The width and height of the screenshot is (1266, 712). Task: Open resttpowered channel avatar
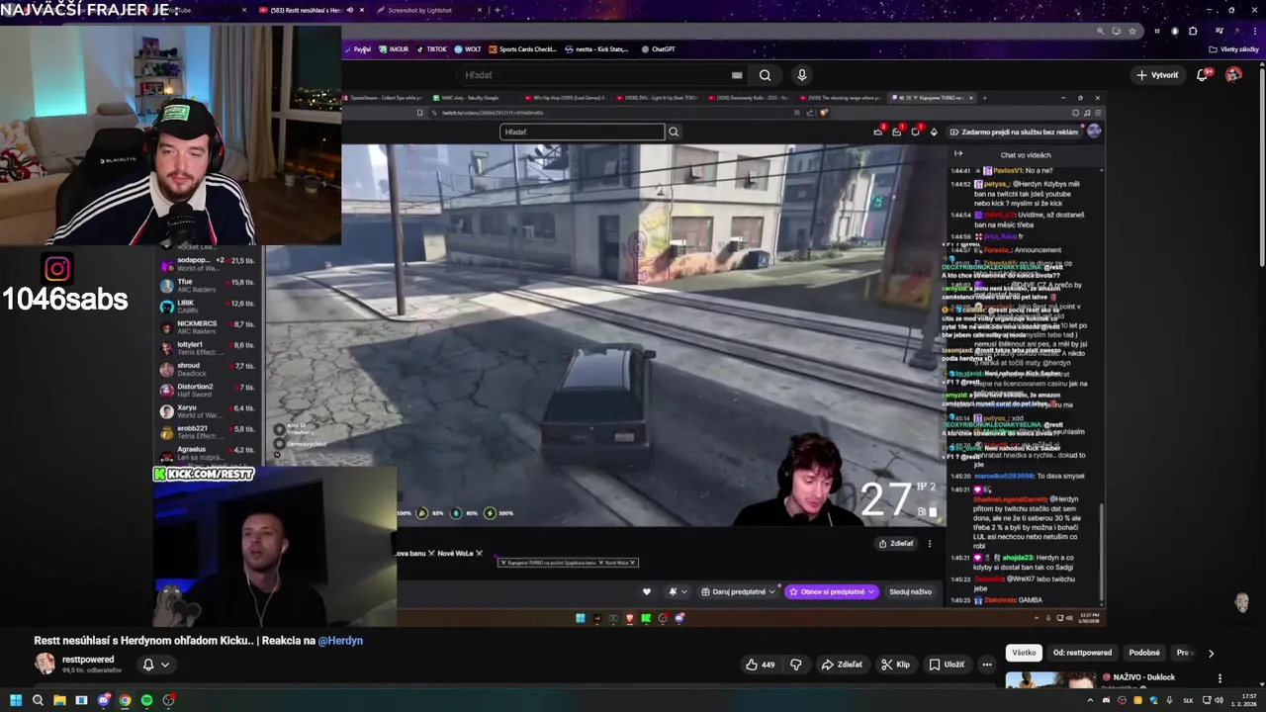(x=45, y=664)
